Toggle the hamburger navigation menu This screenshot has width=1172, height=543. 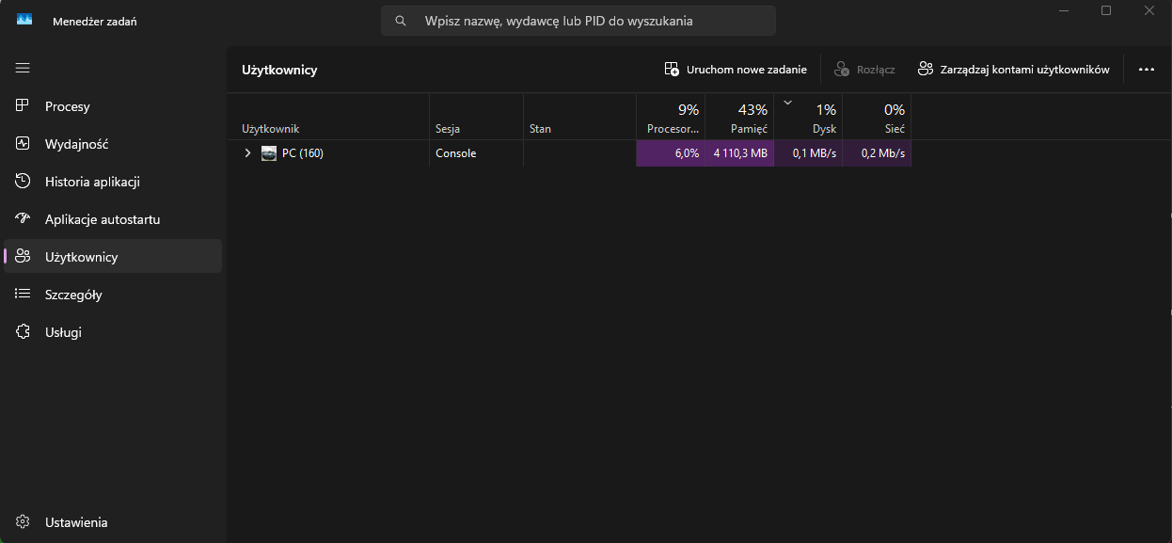point(23,68)
